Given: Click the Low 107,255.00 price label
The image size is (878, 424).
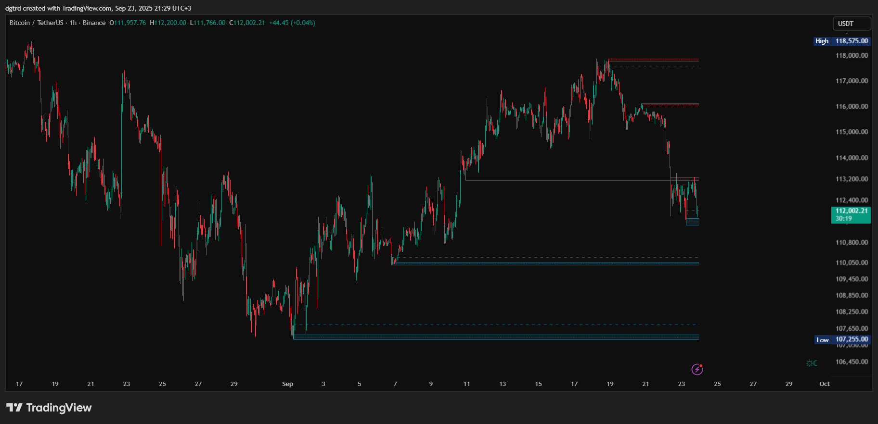Looking at the screenshot, I should [842, 339].
